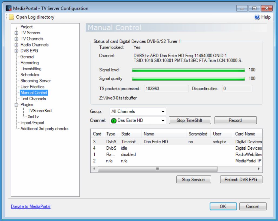
Task: Click the Stop TimeShift button
Action: (x=190, y=120)
